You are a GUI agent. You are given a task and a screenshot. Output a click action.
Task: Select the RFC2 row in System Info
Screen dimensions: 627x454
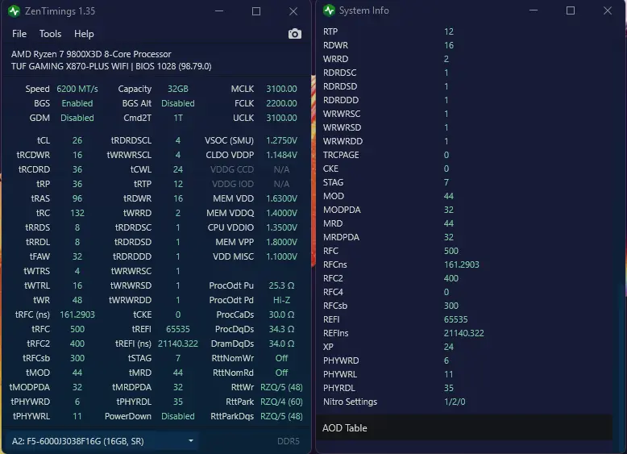pos(464,278)
